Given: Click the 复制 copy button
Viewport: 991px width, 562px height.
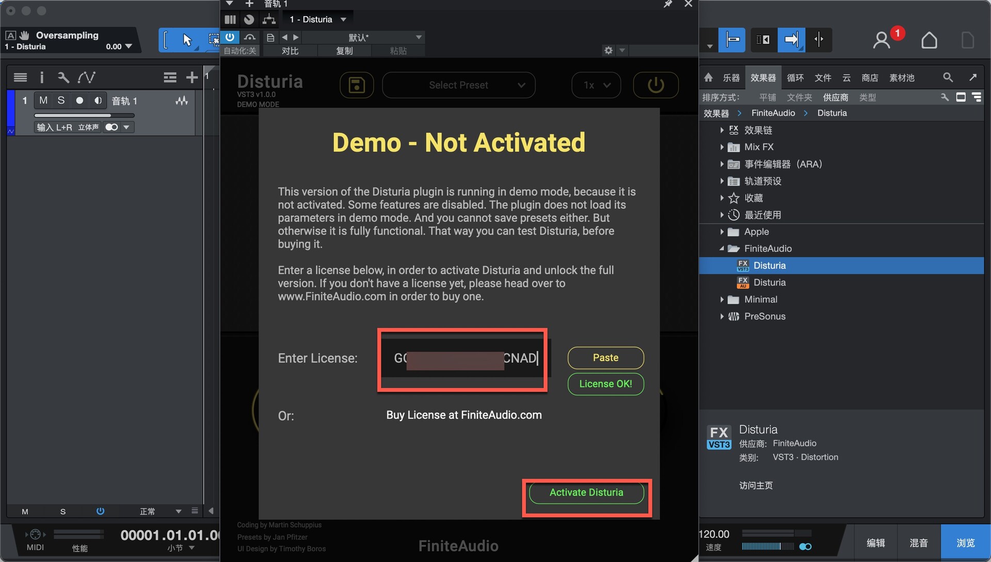Looking at the screenshot, I should [344, 51].
